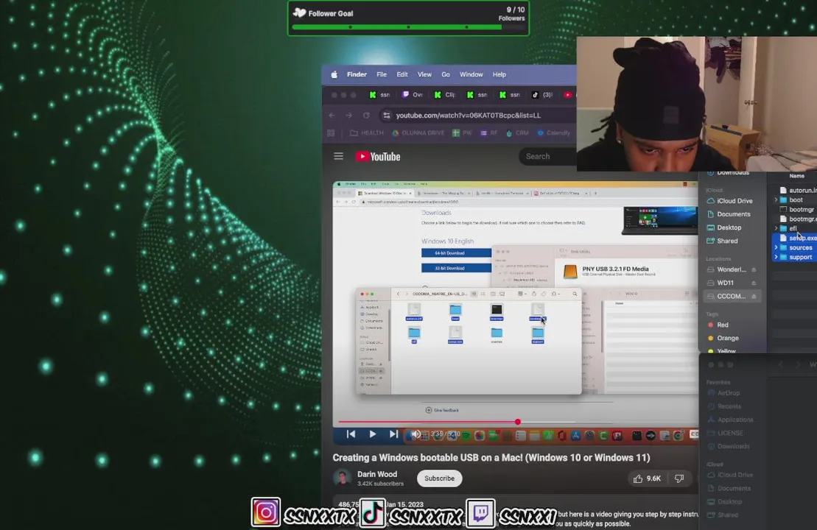The height and width of the screenshot is (530, 817).
Task: Click the video player frame
Action: pos(515,312)
